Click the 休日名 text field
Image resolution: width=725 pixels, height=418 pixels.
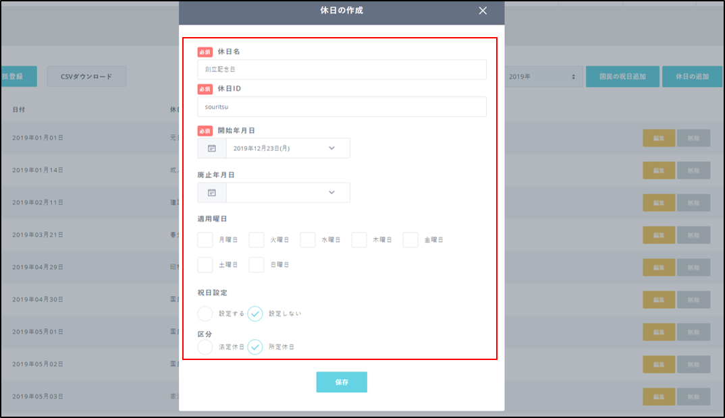[342, 69]
